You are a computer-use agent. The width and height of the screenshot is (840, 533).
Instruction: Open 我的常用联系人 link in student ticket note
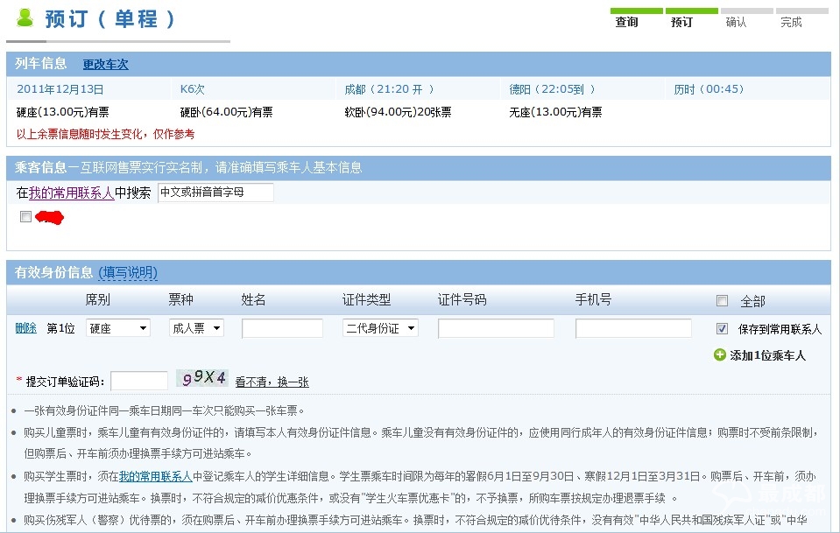155,476
